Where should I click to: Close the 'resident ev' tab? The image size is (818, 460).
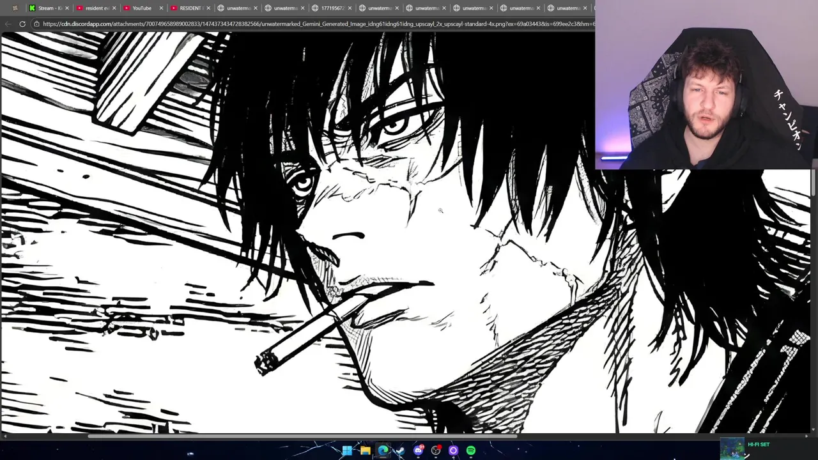114,8
